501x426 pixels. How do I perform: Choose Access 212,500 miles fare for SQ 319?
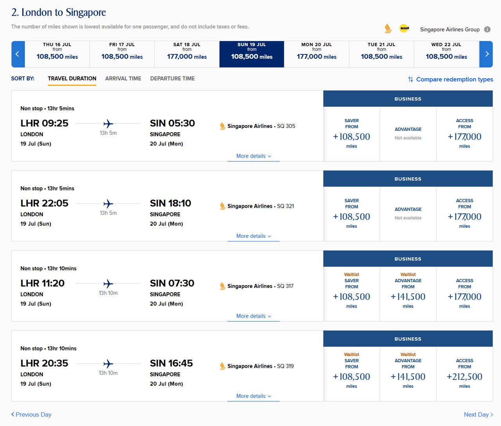pos(464,374)
